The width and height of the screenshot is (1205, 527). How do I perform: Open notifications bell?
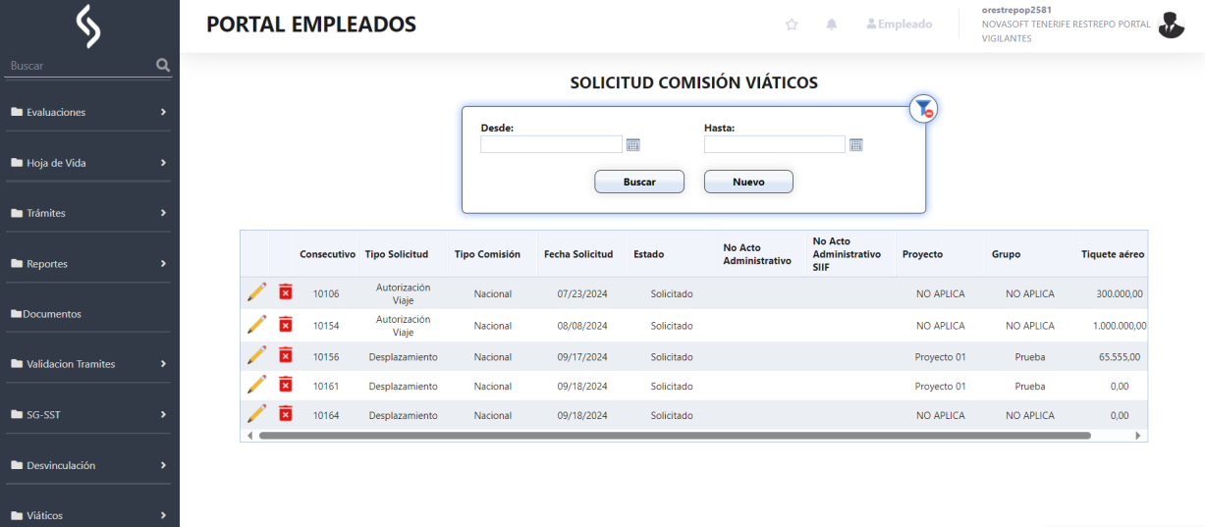[x=831, y=25]
